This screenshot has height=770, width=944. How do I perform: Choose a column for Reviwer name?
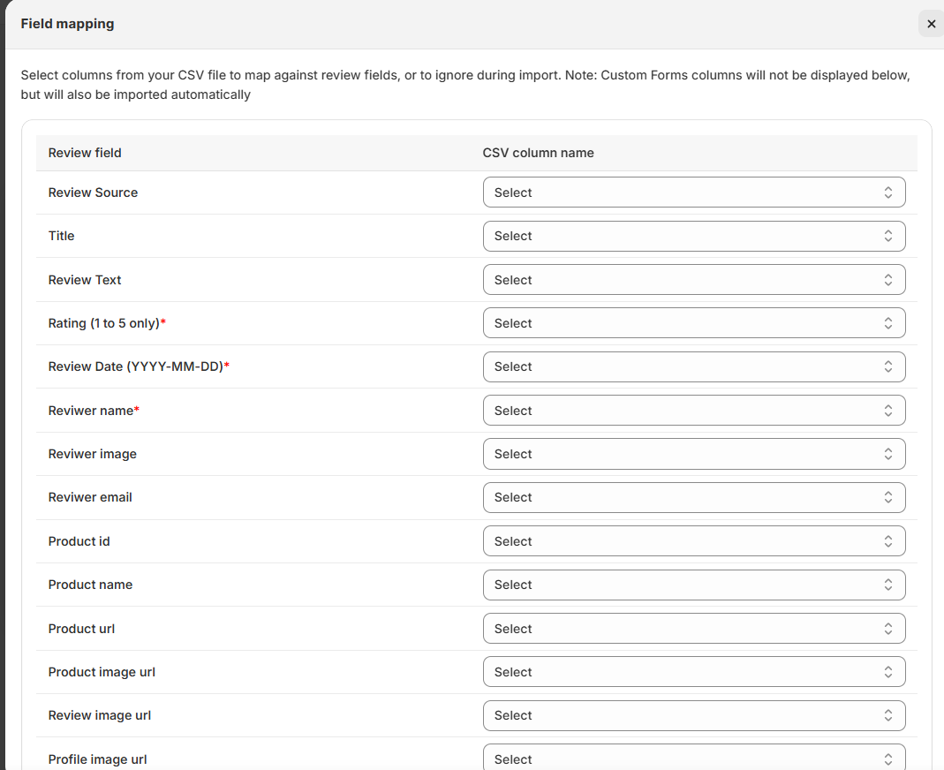[x=693, y=411]
